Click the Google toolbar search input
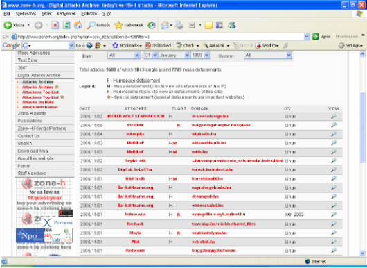367x268 pixels. 48,46
